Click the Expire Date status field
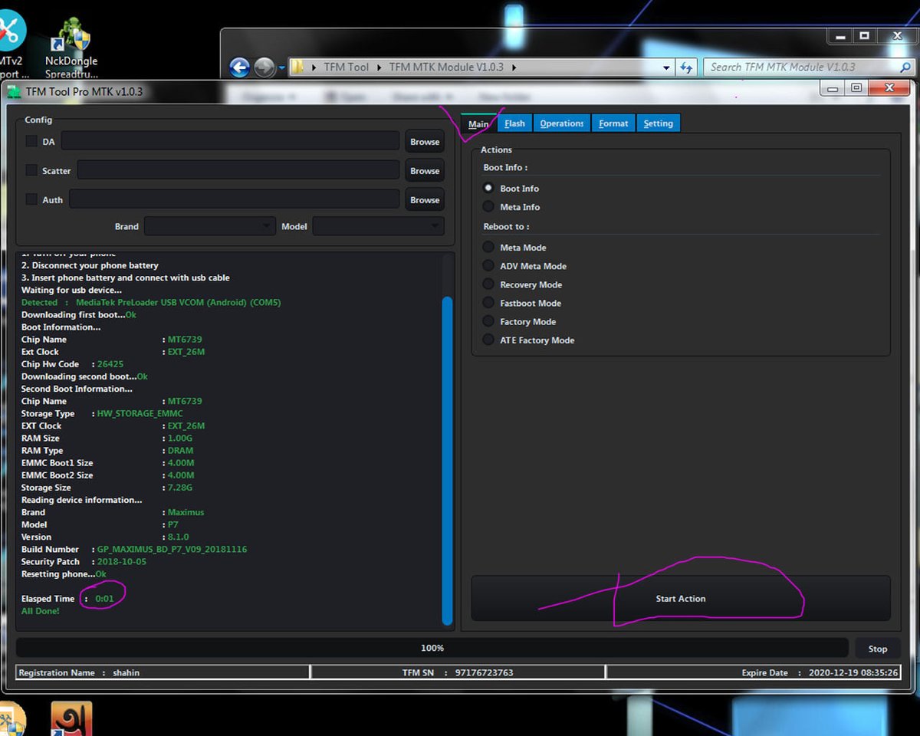 click(x=754, y=672)
